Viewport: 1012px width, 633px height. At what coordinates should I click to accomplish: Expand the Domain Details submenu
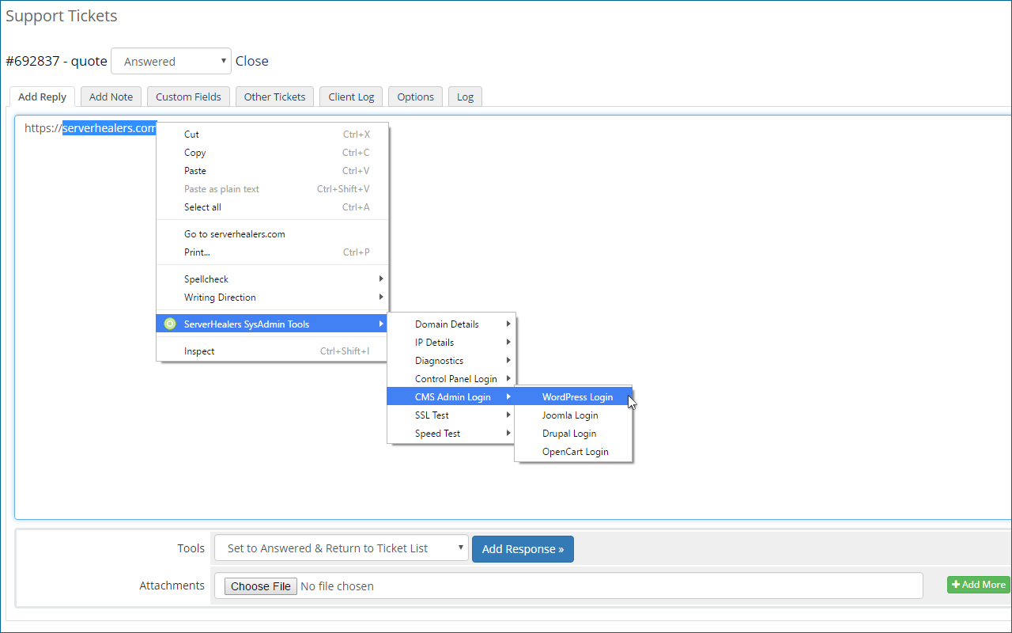tap(451, 324)
